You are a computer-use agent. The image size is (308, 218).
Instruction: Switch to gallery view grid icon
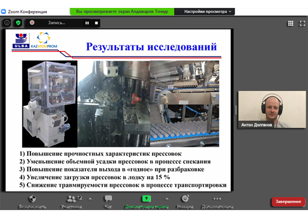point(291,23)
